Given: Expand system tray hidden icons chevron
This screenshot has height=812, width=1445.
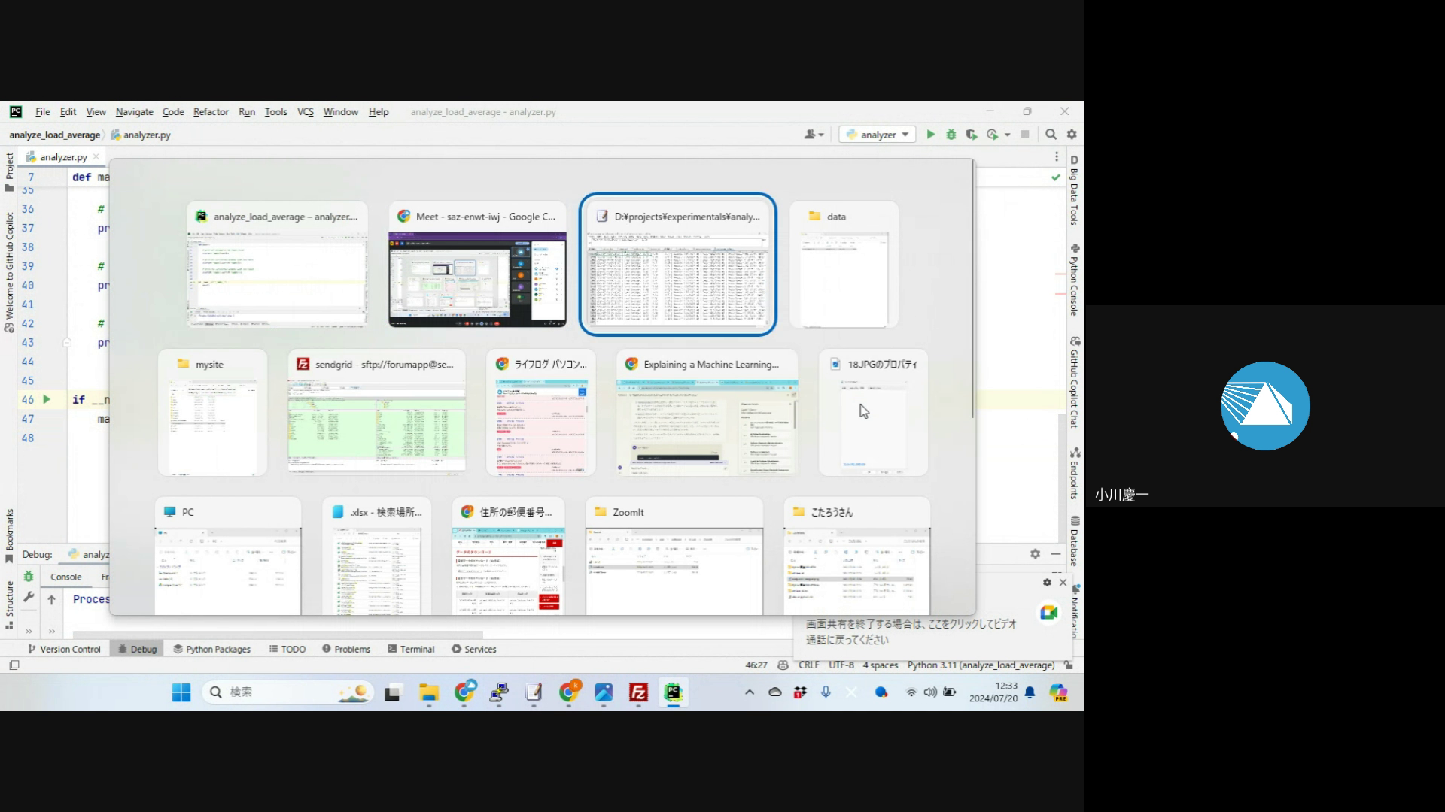Looking at the screenshot, I should tap(749, 692).
